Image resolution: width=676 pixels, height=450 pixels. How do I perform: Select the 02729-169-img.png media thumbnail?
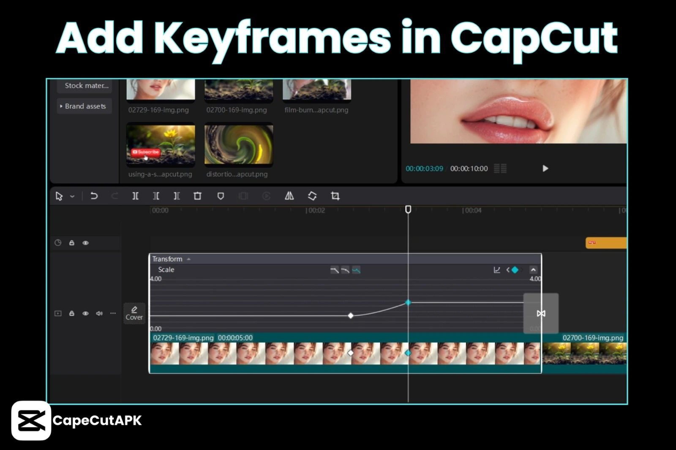tap(161, 89)
